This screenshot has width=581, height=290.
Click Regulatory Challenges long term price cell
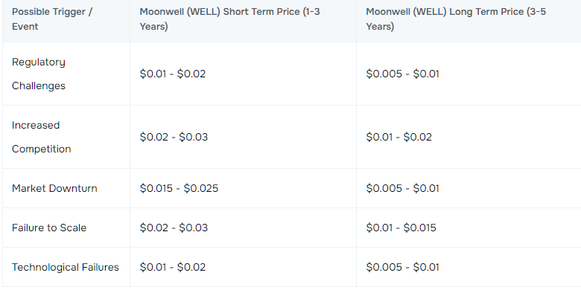(x=402, y=74)
